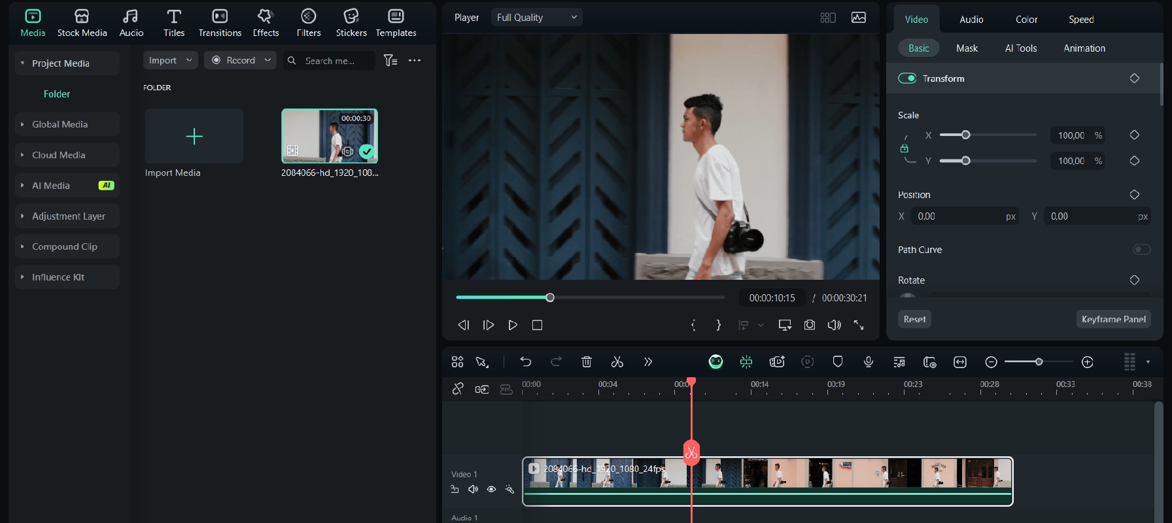Select the AI Tools sub-tab
This screenshot has width=1172, height=523.
pos(1021,48)
